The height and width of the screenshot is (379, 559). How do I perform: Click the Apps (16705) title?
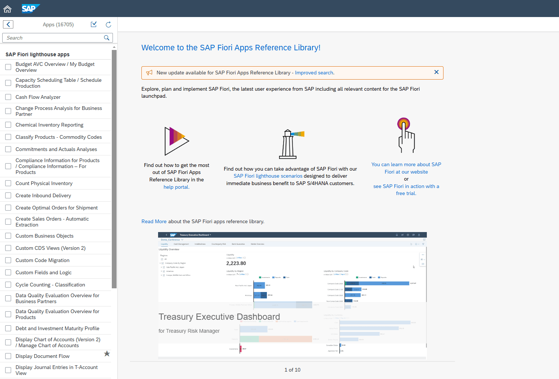point(58,24)
